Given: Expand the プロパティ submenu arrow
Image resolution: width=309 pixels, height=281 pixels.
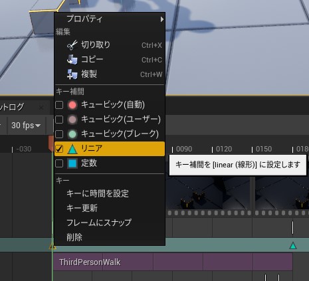Looking at the screenshot, I should 162,19.
